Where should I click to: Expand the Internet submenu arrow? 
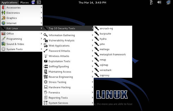pos(41,23)
